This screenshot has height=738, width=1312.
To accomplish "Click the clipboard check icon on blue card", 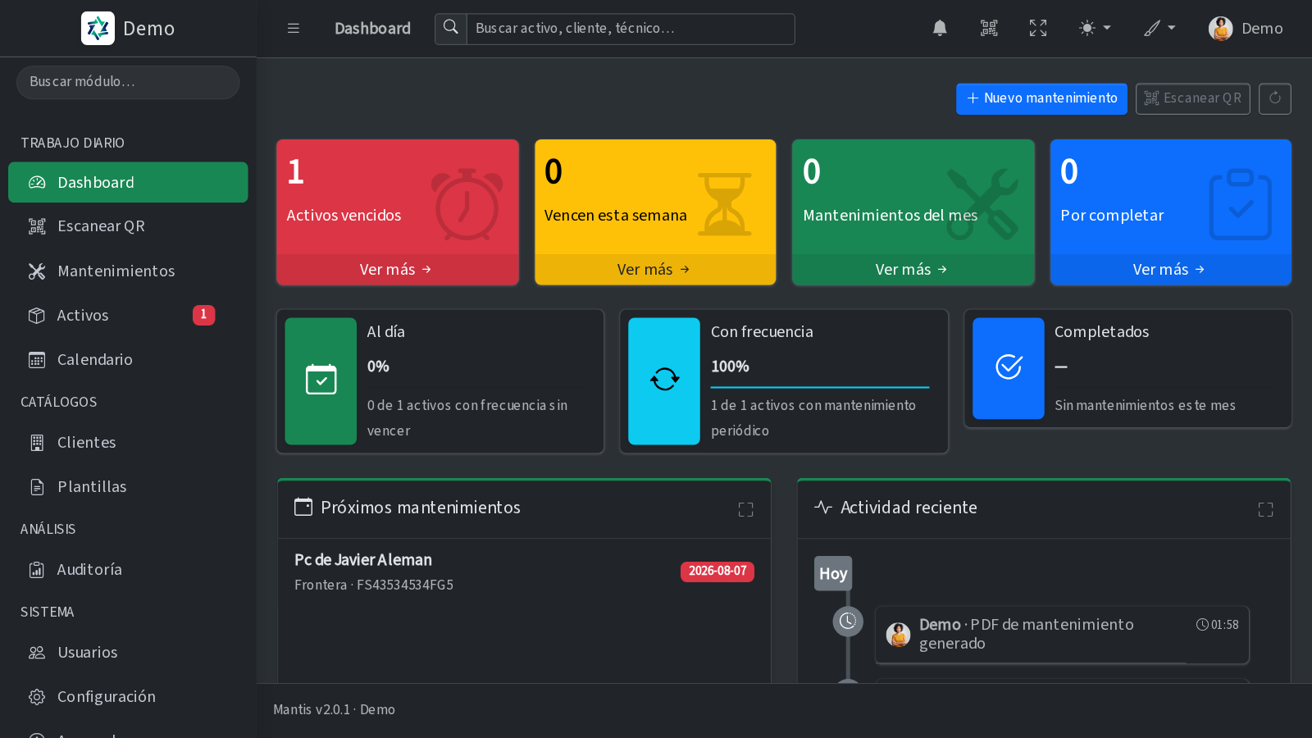I will point(1241,204).
